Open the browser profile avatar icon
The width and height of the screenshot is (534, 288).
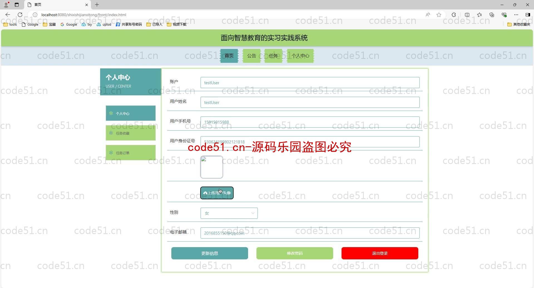(6, 5)
